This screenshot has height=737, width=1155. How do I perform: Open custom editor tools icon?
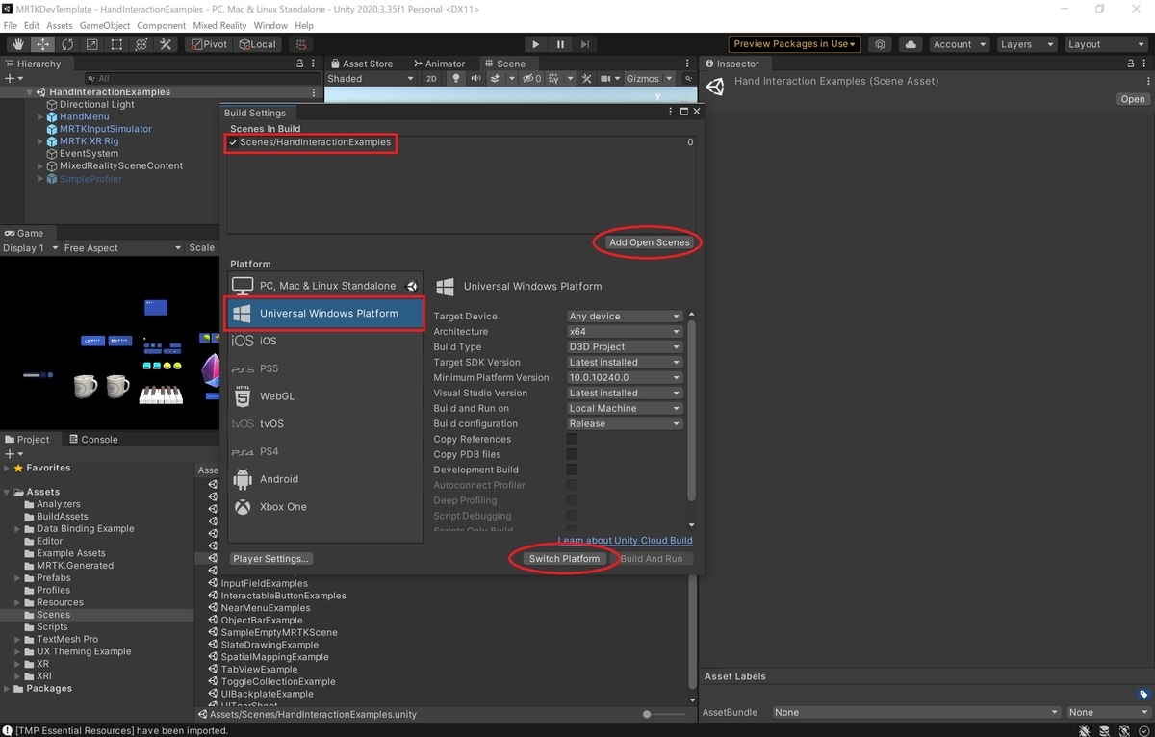[x=166, y=44]
